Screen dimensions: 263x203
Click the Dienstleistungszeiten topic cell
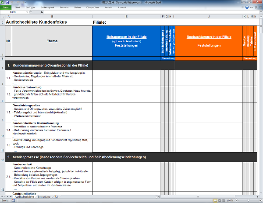tap(52, 112)
